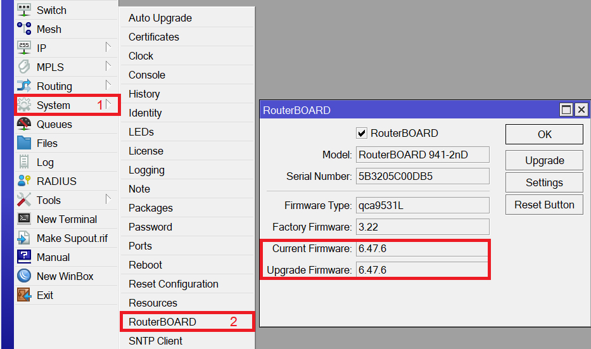Open RouterBOARD Settings button

pos(544,182)
